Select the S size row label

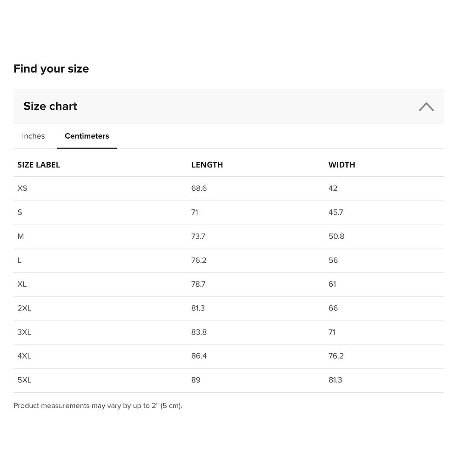pos(20,212)
